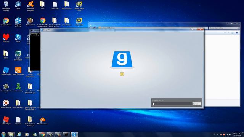
Task: Open the Avast Free Antivirus shortcut
Action: (30, 6)
